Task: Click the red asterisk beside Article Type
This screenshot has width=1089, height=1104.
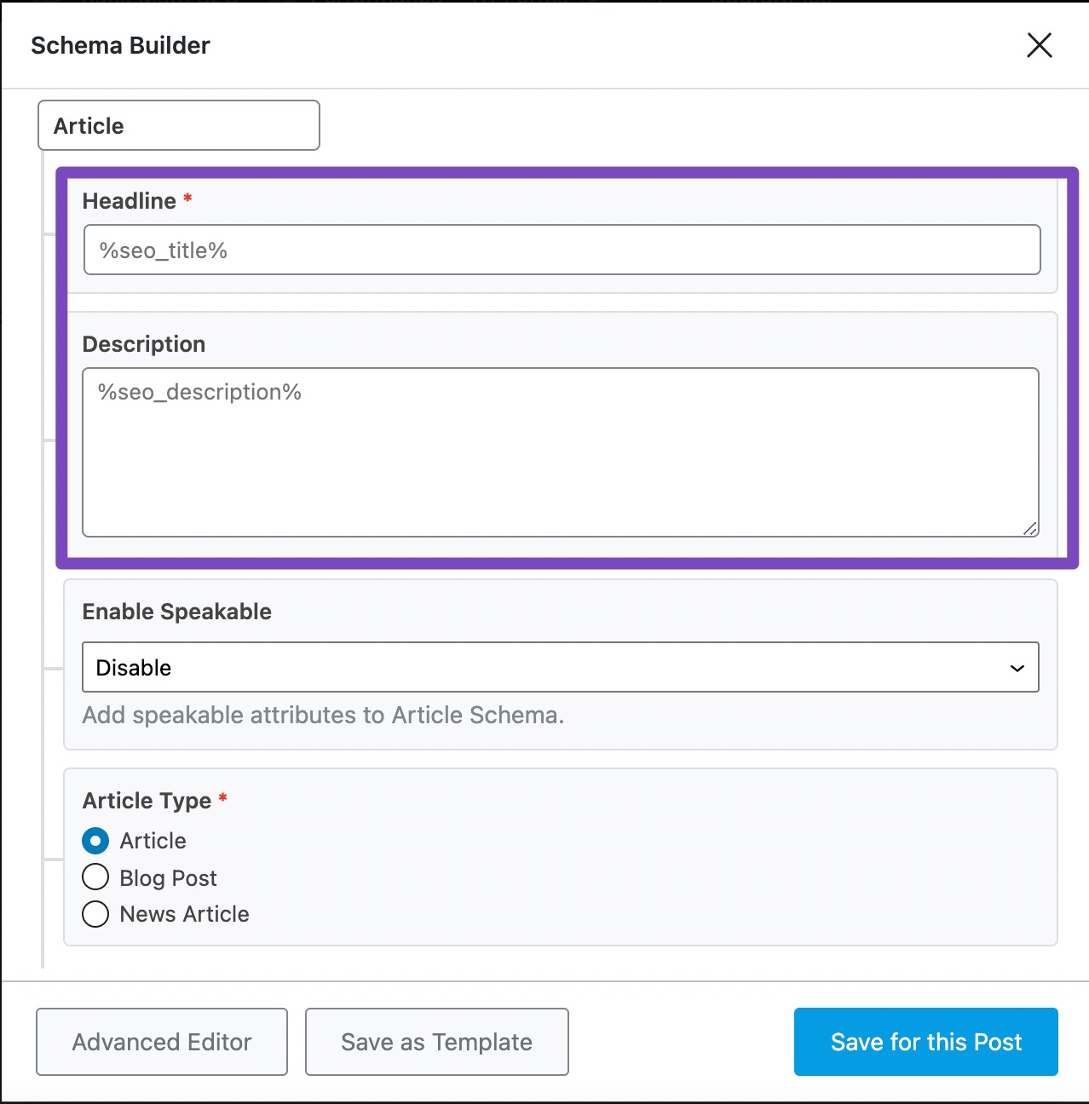Action: (222, 798)
